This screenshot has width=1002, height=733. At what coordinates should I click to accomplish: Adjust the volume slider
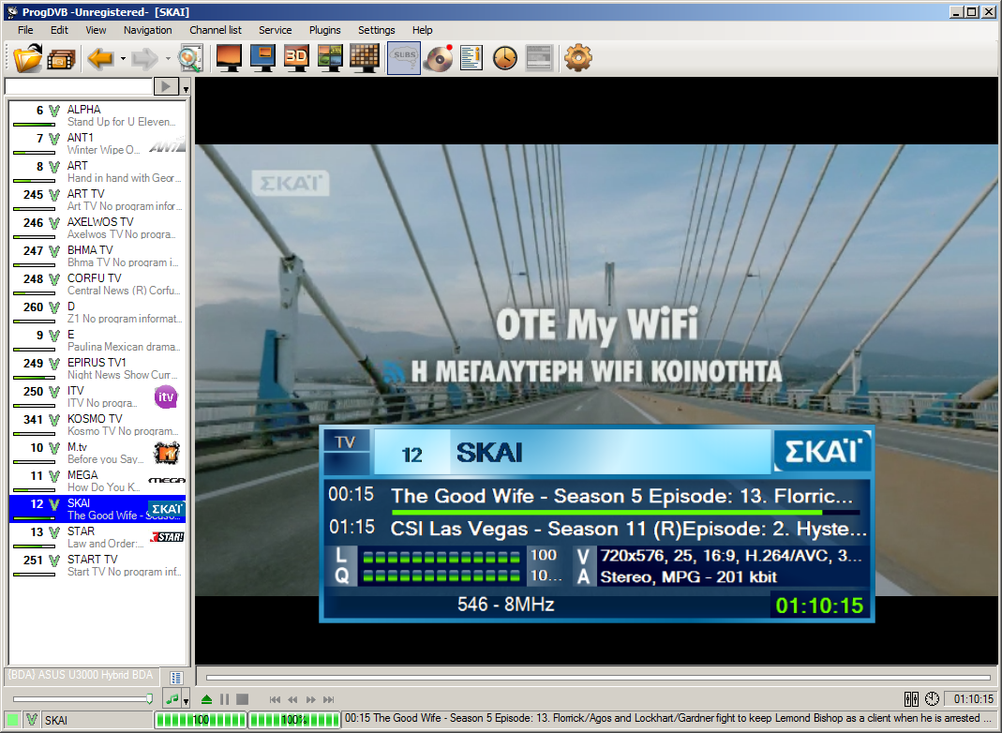pos(82,700)
